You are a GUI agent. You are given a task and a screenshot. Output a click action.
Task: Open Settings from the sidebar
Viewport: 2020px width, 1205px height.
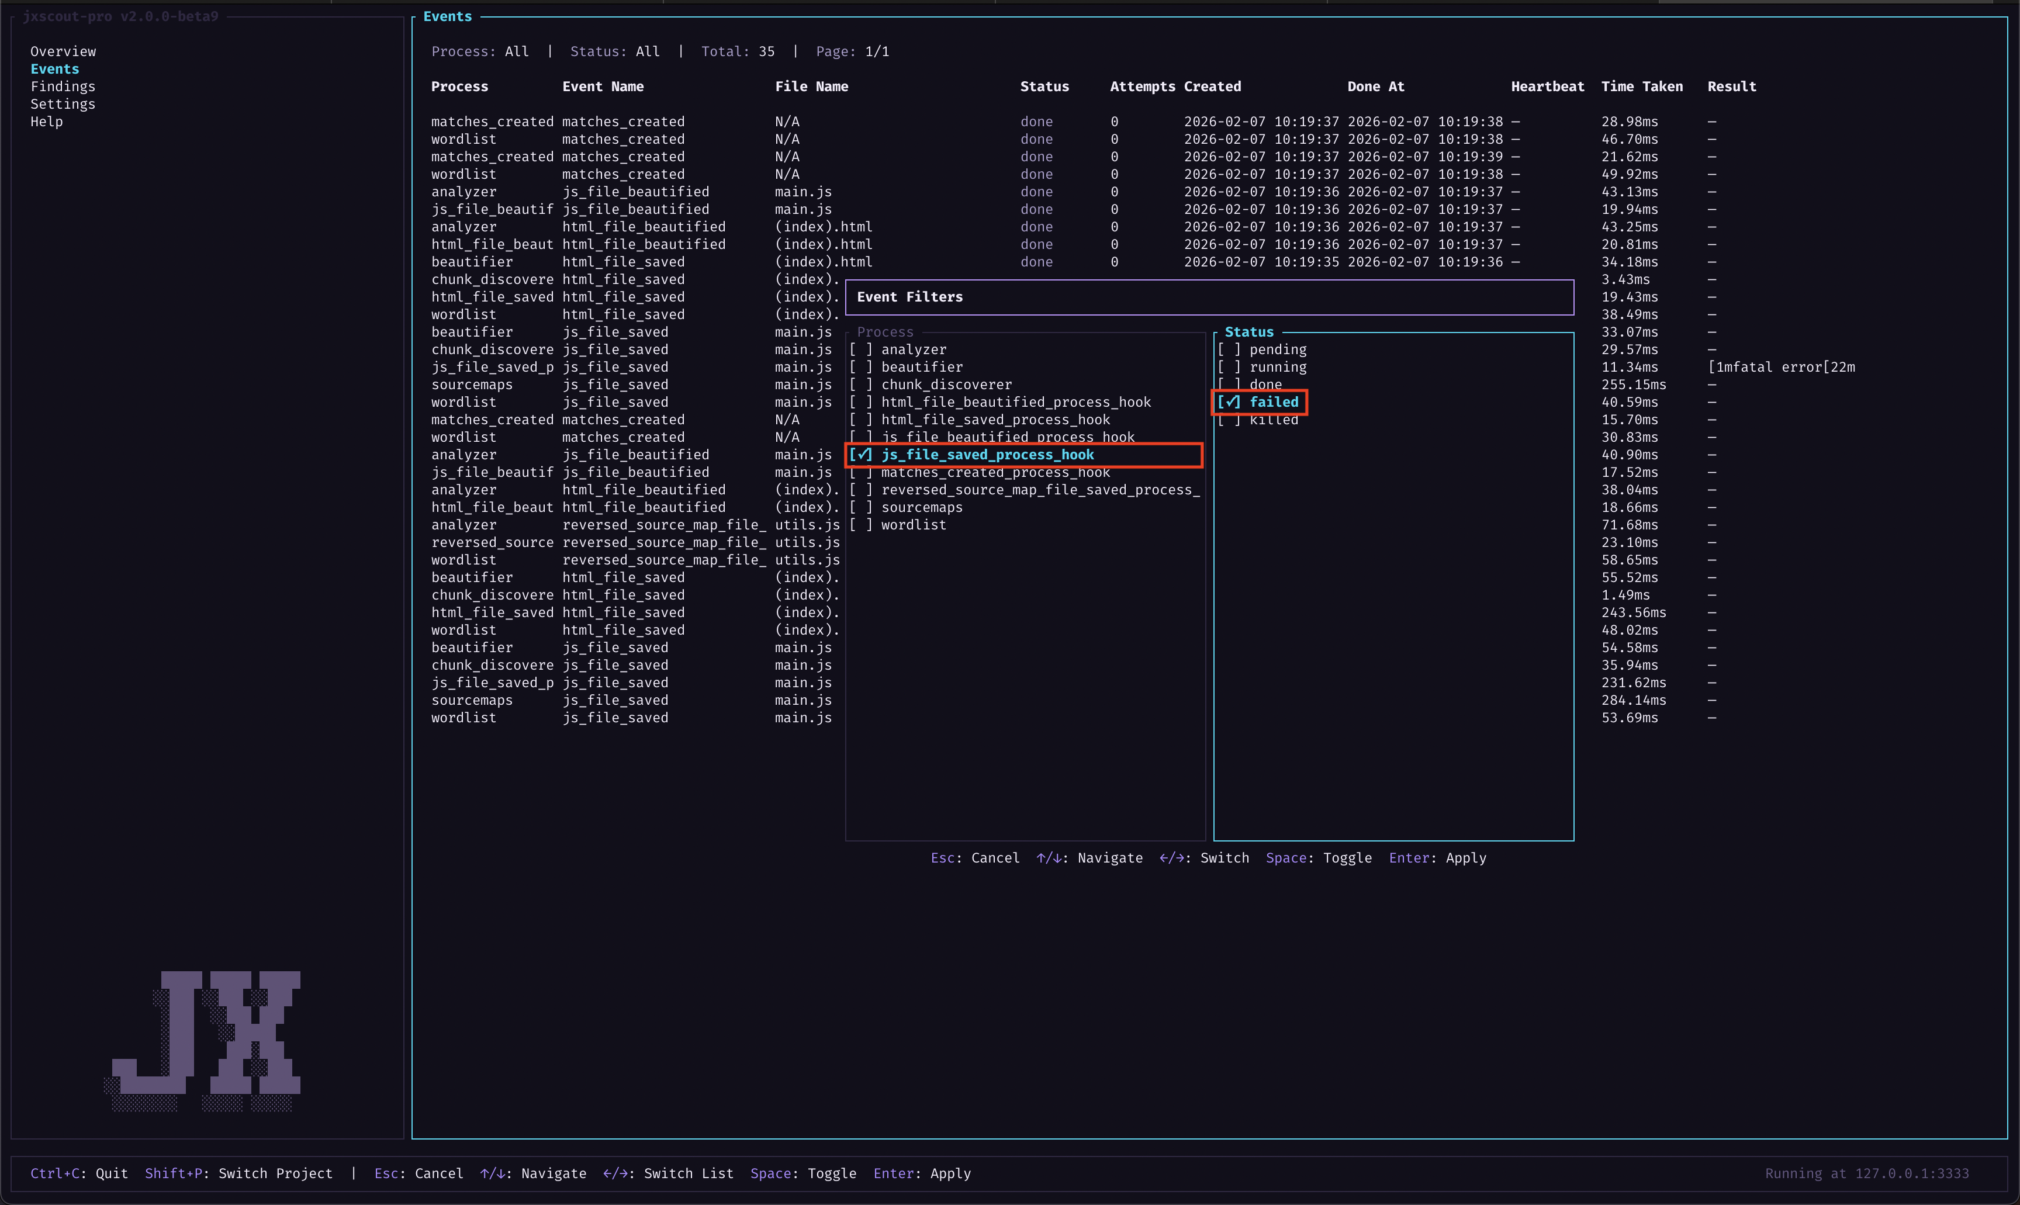[63, 104]
